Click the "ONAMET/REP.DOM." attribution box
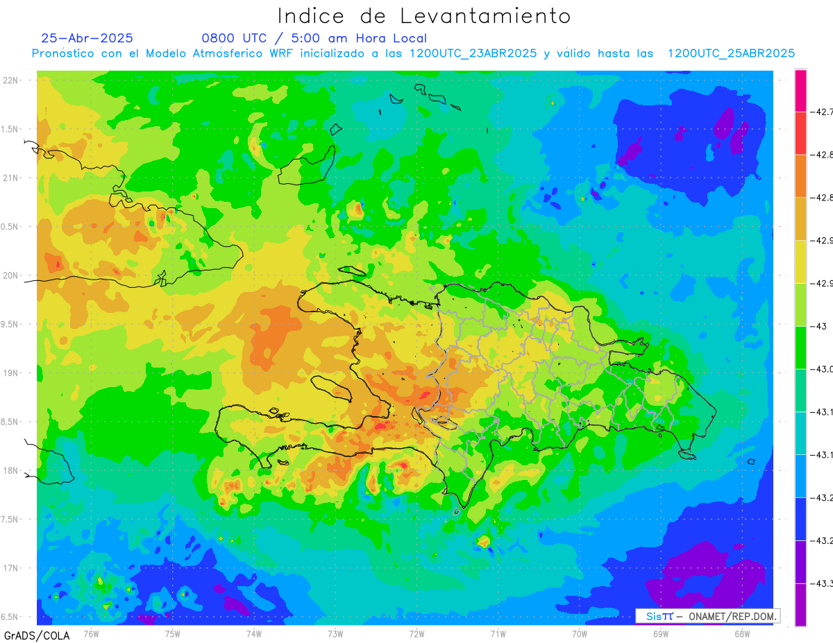This screenshot has width=833, height=643. (708, 616)
